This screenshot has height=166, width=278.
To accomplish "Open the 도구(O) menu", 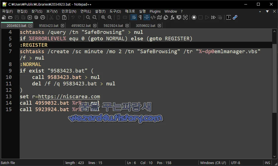I will 115,11.
